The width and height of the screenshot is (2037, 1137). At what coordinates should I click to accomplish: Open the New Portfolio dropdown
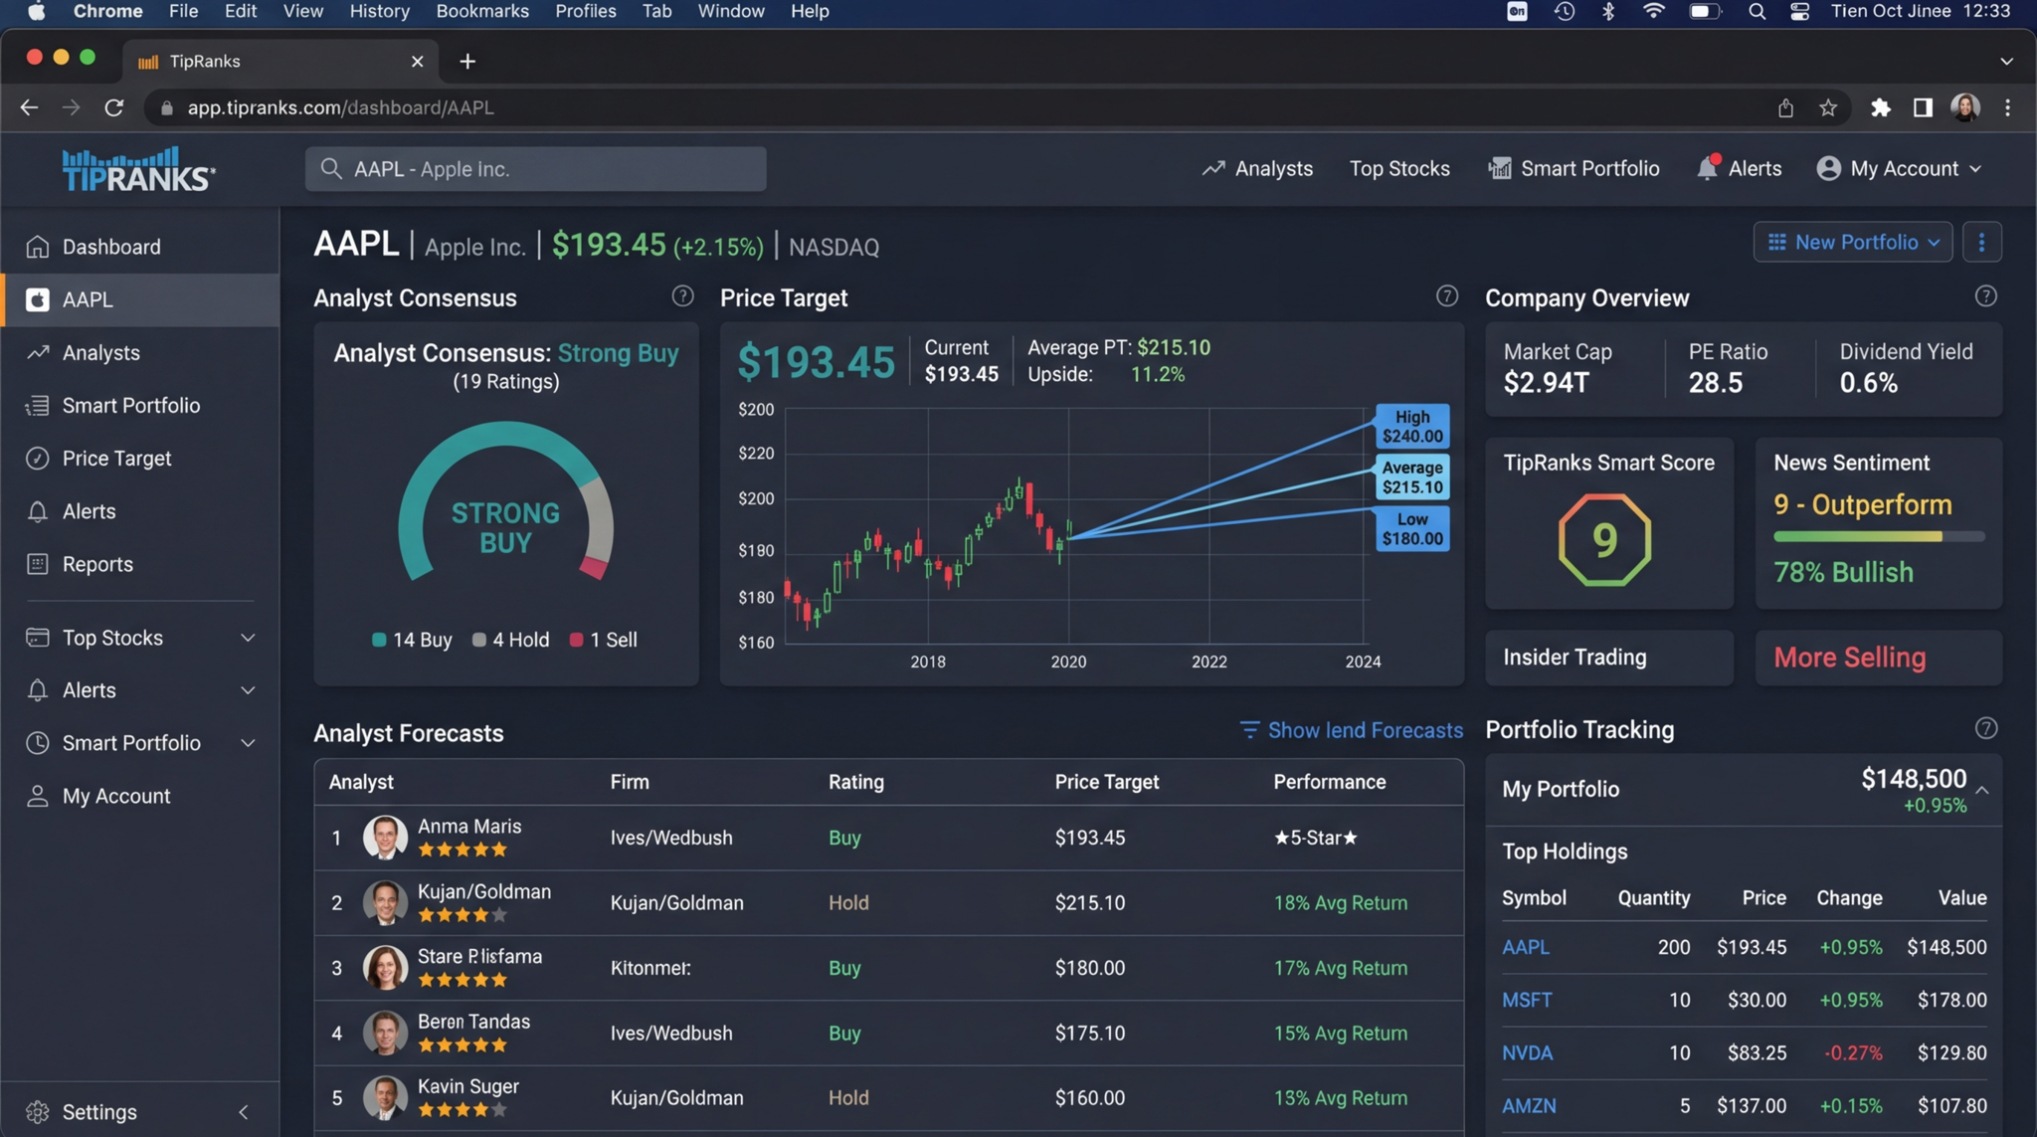point(1853,243)
